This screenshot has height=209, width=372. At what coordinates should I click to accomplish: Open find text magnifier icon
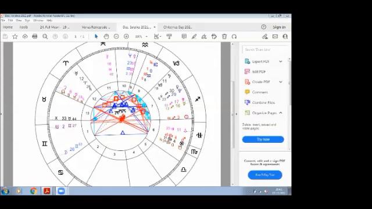pyautogui.click(x=45, y=37)
